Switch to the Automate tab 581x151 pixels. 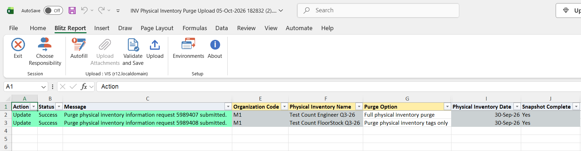299,28
